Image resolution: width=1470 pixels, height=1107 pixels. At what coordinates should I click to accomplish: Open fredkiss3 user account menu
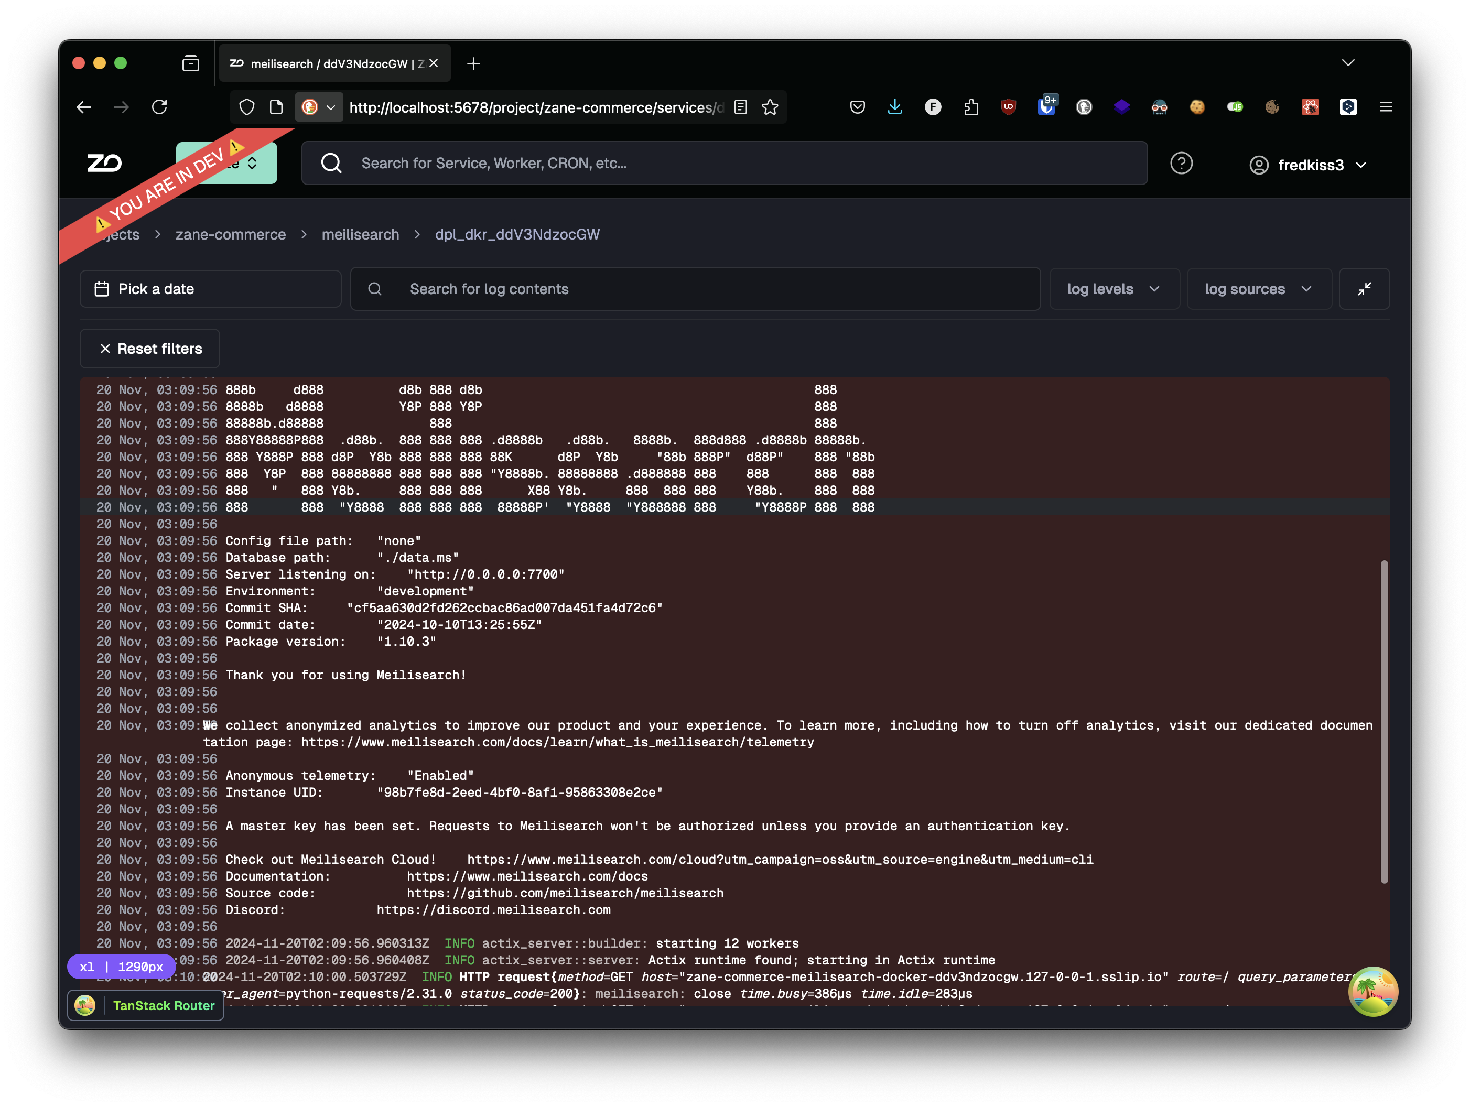[1307, 165]
